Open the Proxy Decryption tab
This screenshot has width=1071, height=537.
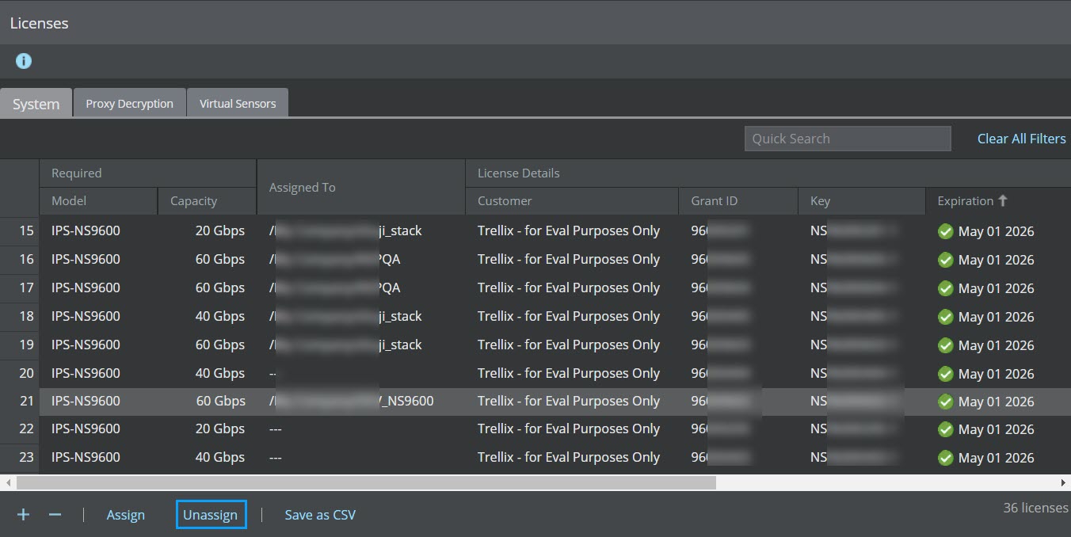coord(130,103)
